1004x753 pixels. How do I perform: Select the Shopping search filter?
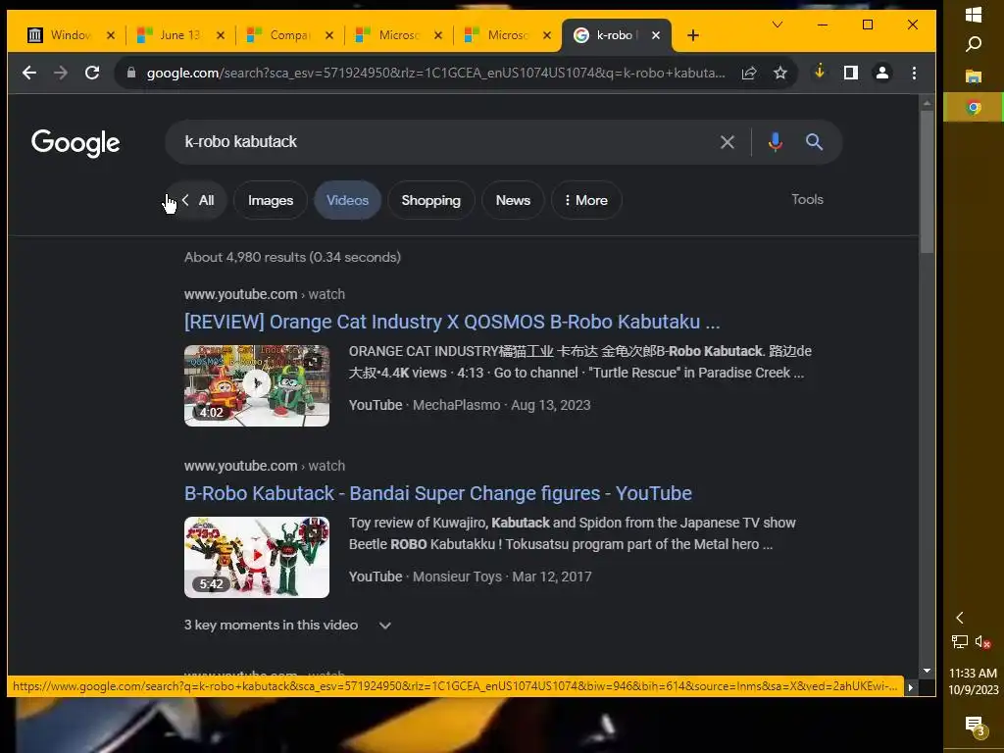[431, 200]
